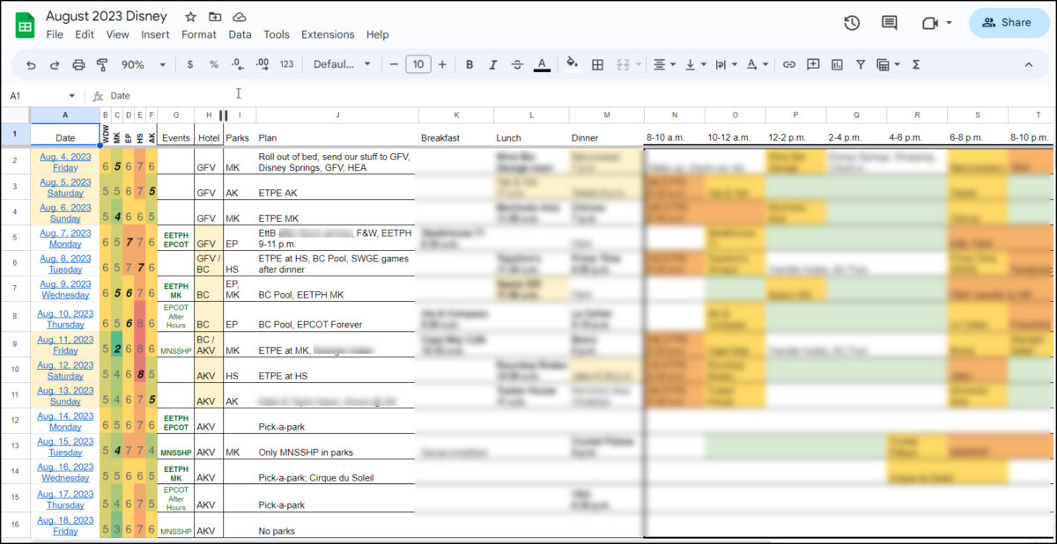
Task: Open the Format menu
Action: pyautogui.click(x=198, y=34)
